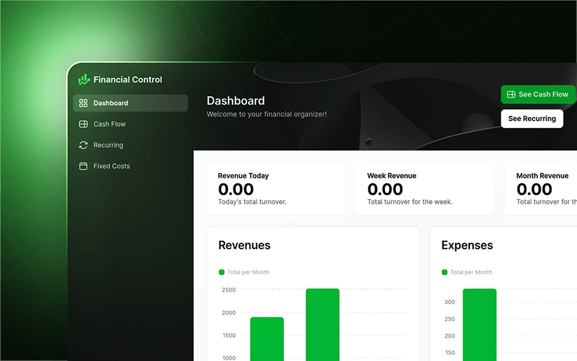
Task: Select the Week Revenue card
Action: click(x=424, y=189)
